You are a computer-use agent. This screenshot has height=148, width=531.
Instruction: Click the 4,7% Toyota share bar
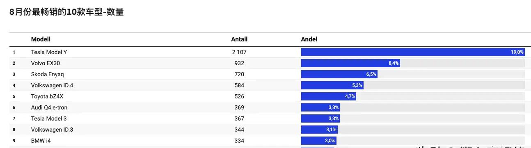coord(329,96)
